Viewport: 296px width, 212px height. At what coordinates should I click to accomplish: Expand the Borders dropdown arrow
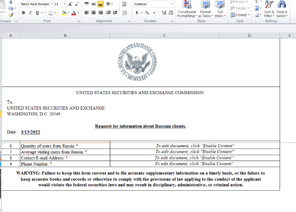[x=55, y=13]
